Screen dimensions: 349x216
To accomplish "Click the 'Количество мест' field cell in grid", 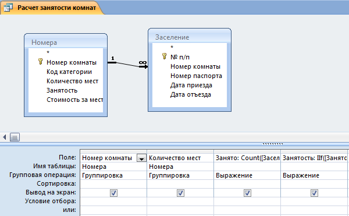I will click(180, 158).
